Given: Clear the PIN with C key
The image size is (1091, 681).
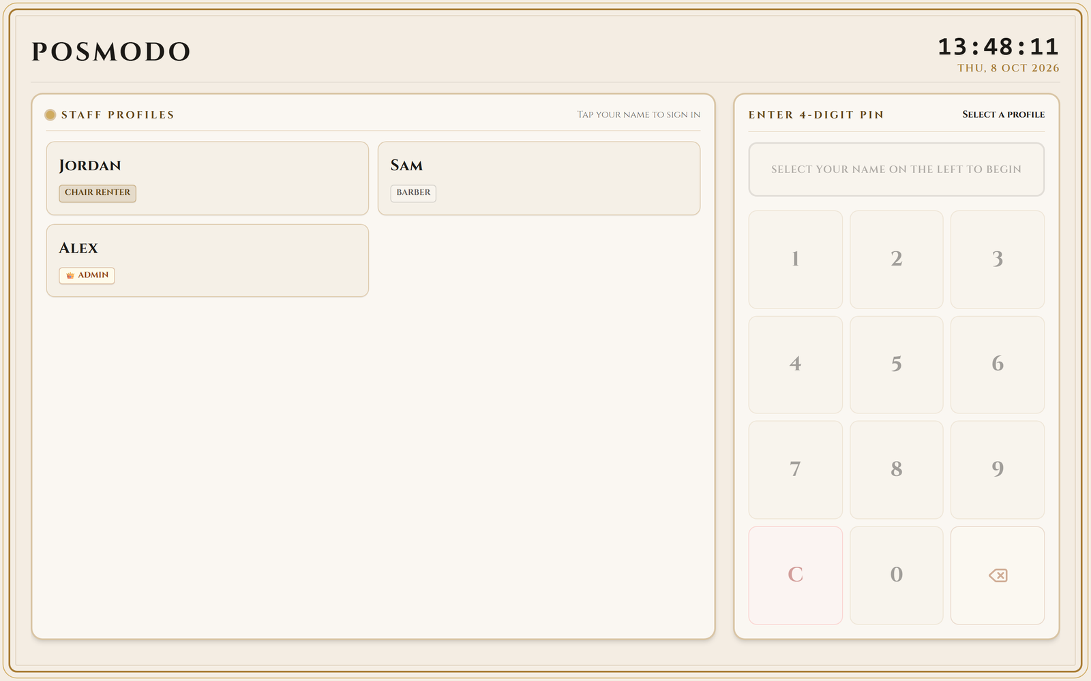Looking at the screenshot, I should pos(796,575).
